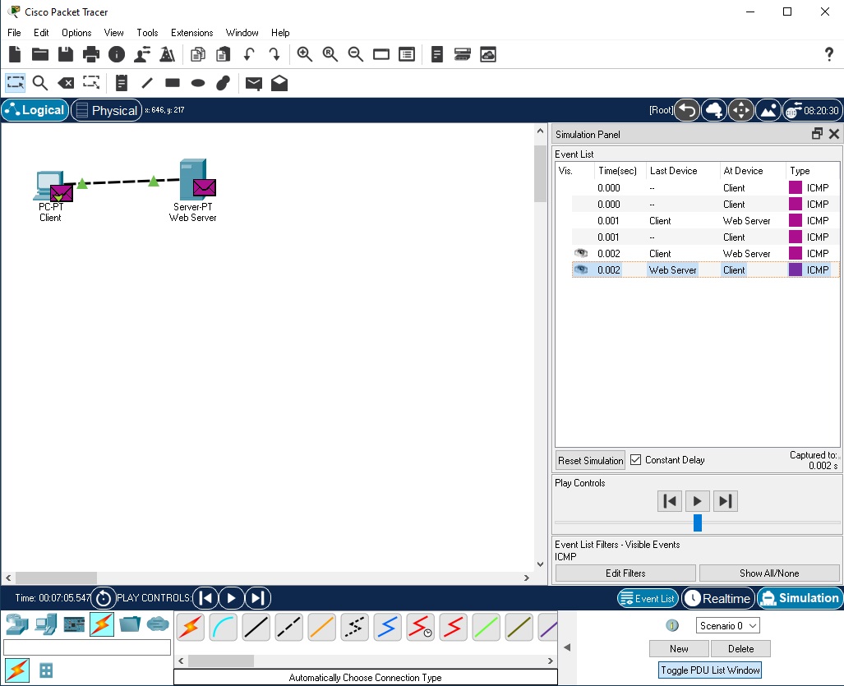
Task: Zoom in on the workspace
Action: pos(305,54)
